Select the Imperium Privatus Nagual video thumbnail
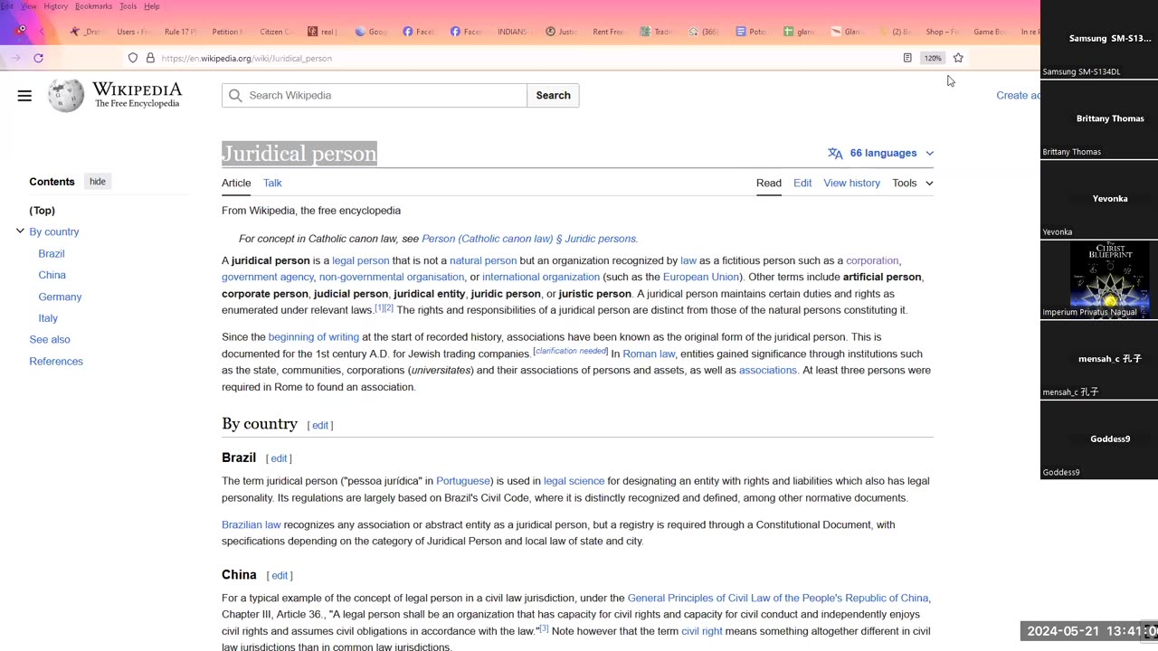Screen dimensions: 1158x651 (1099, 278)
